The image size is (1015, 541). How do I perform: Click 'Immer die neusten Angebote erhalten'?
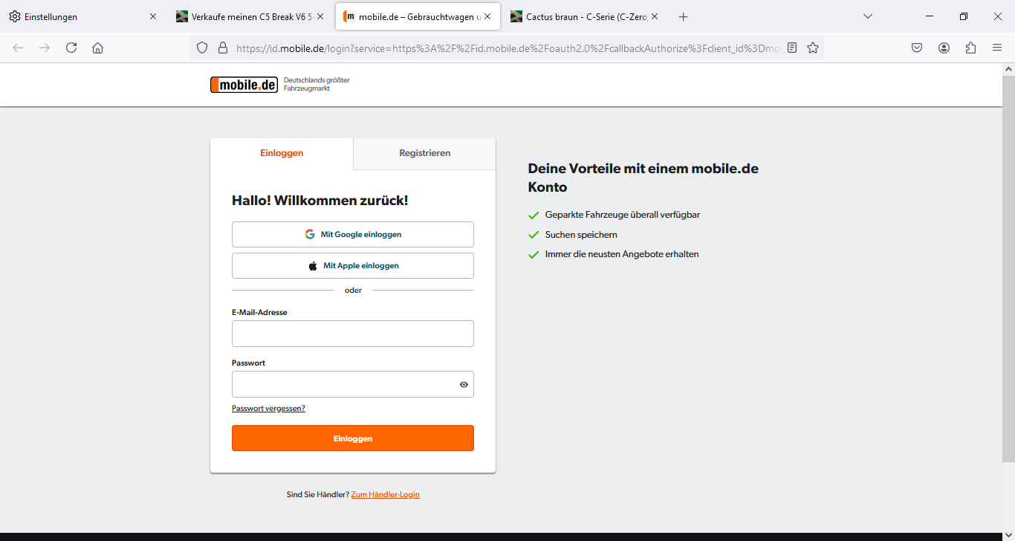pyautogui.click(x=622, y=254)
